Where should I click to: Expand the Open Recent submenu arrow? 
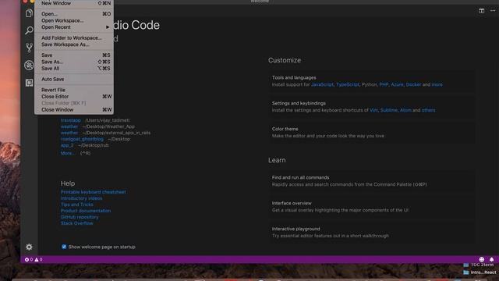coord(108,27)
